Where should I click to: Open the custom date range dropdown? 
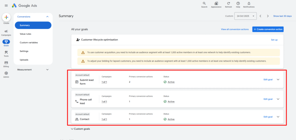(245, 16)
